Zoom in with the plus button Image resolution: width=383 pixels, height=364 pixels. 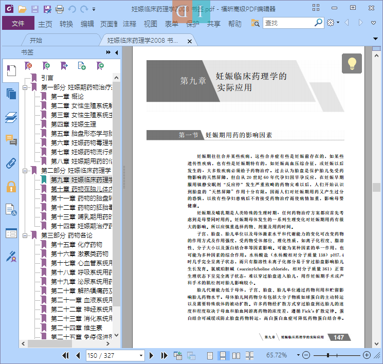(367, 355)
